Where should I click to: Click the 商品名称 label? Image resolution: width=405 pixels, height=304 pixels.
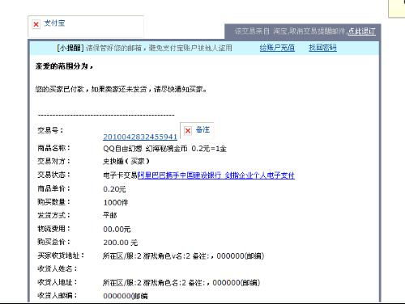(53, 148)
